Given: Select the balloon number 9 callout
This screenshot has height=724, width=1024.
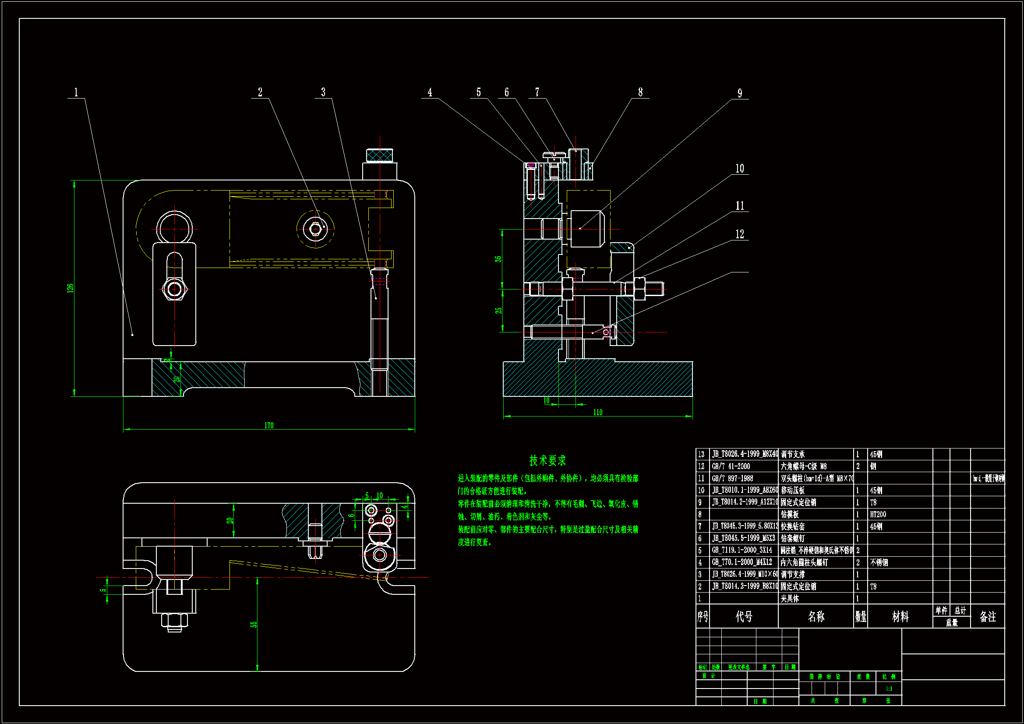Looking at the screenshot, I should point(740,93).
